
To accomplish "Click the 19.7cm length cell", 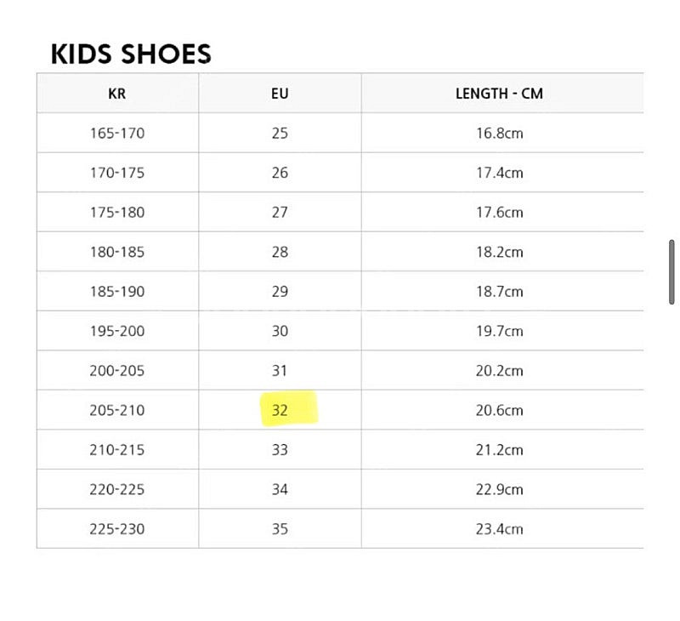I will point(499,331).
